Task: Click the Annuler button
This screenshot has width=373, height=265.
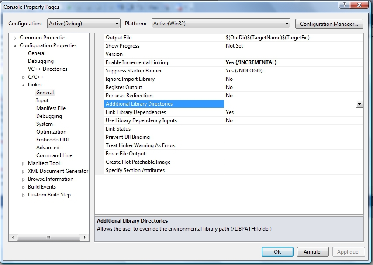Action: [313, 252]
